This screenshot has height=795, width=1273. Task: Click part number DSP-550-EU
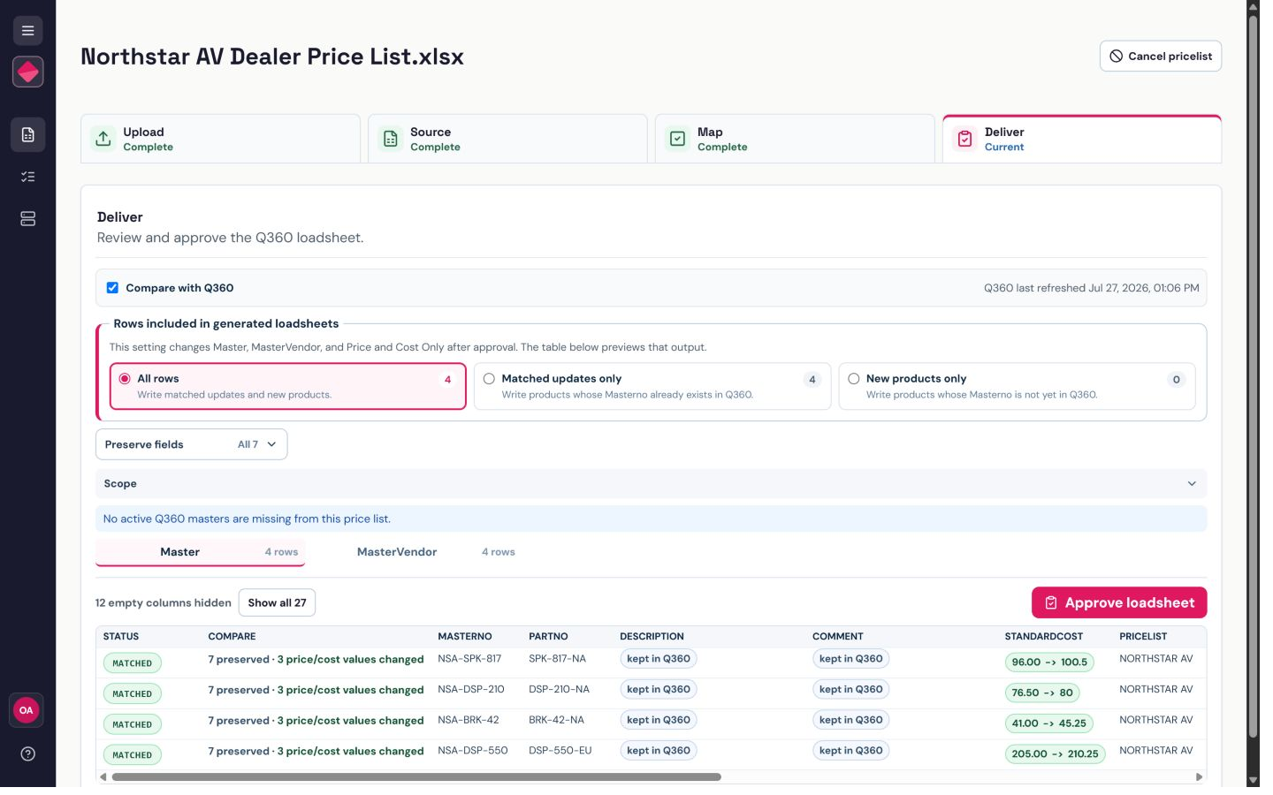pyautogui.click(x=560, y=751)
